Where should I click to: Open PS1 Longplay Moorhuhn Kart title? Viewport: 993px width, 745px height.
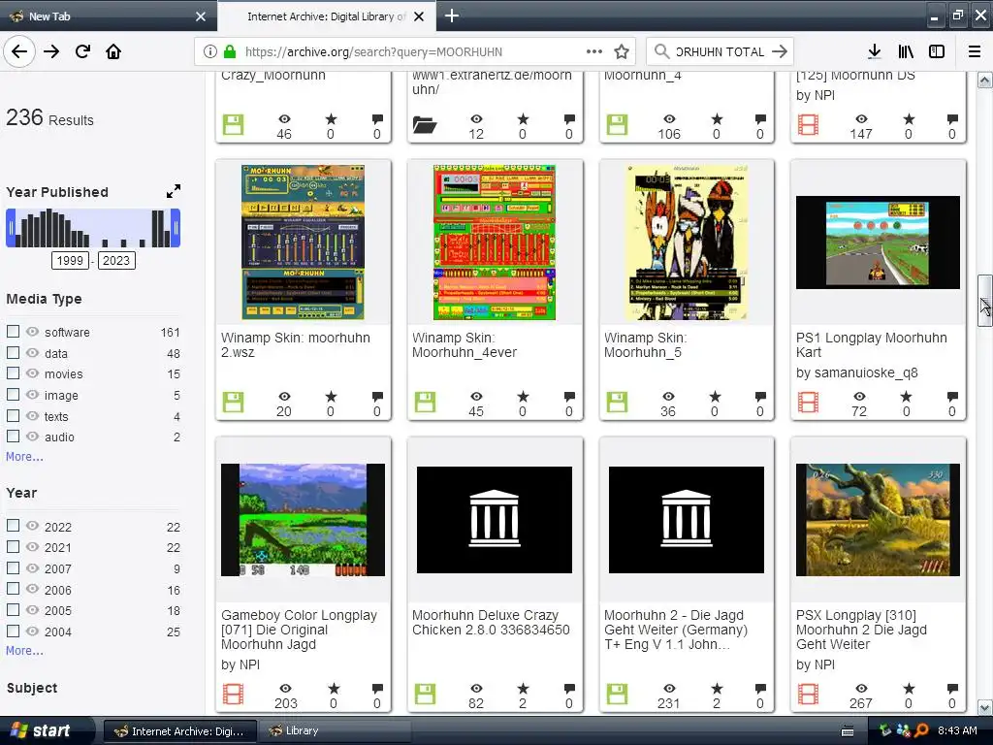click(872, 345)
